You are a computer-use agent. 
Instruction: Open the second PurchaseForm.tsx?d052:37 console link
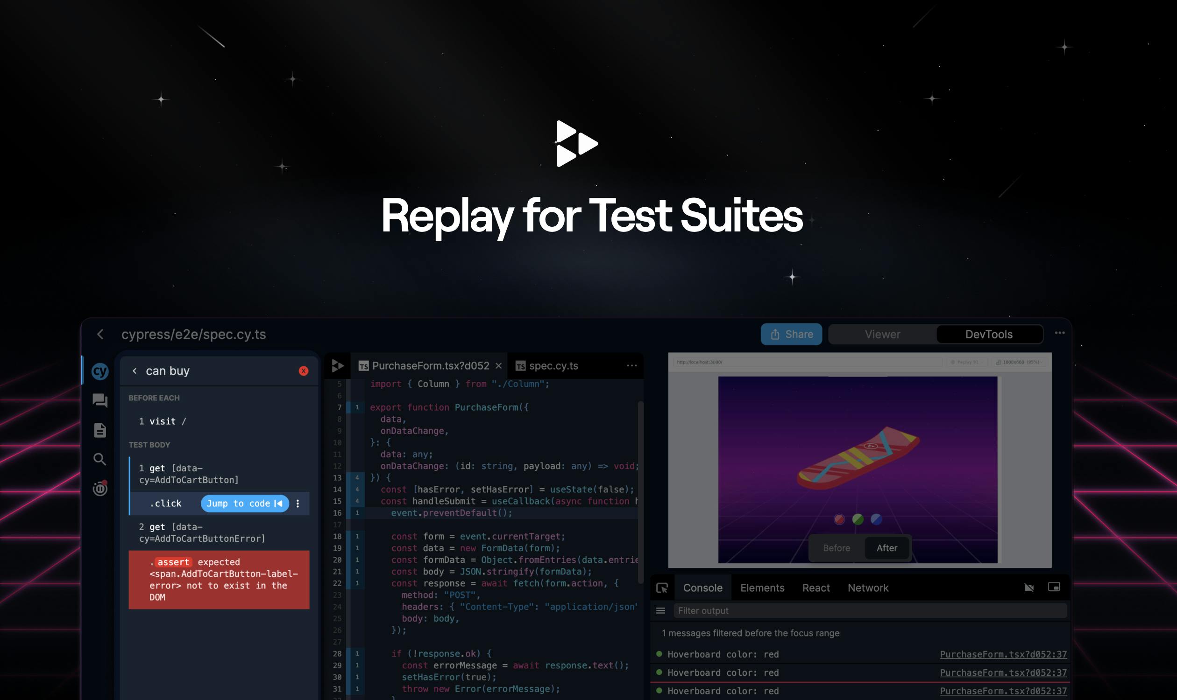coord(1003,672)
